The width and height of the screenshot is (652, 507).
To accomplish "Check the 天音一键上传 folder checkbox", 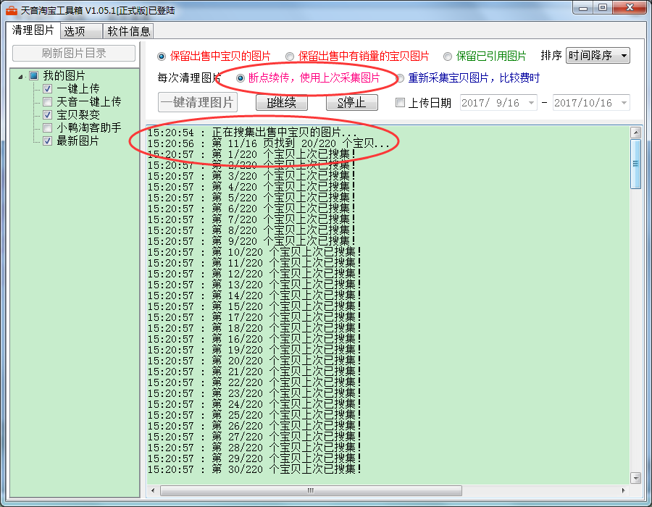I will (x=48, y=102).
